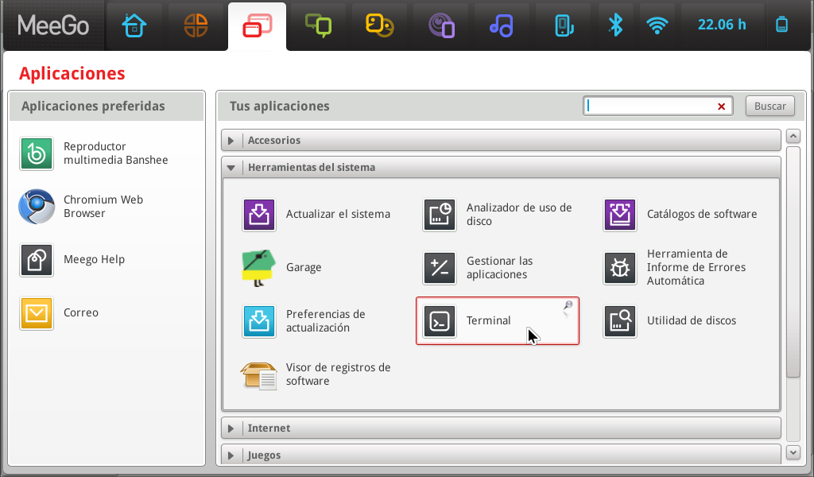The image size is (814, 477).
Task: Launch Banshee media player icon
Action: click(37, 153)
